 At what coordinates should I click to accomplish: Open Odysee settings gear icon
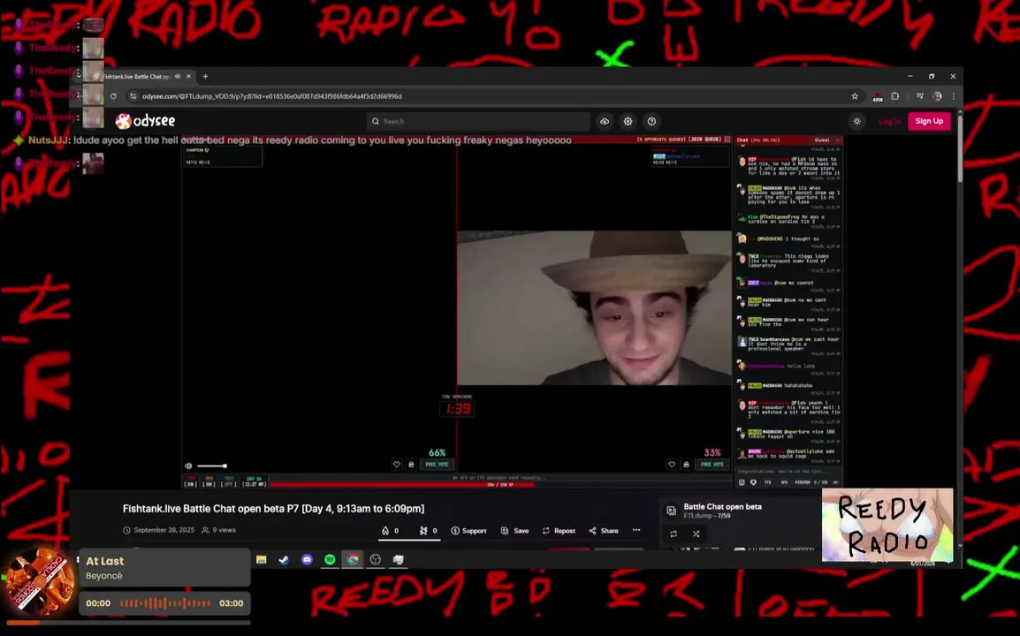pyautogui.click(x=628, y=121)
